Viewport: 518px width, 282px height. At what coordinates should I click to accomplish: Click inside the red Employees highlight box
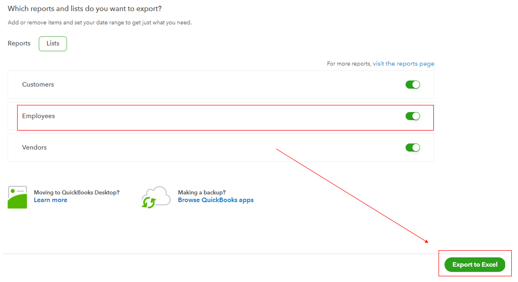pyautogui.click(x=225, y=117)
